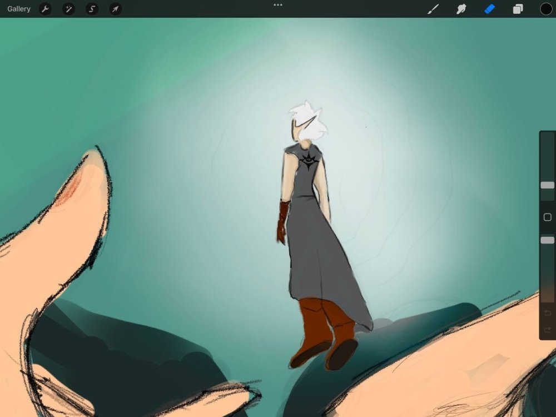This screenshot has width=556, height=417.
Task: Return to the Gallery
Action: pyautogui.click(x=19, y=9)
